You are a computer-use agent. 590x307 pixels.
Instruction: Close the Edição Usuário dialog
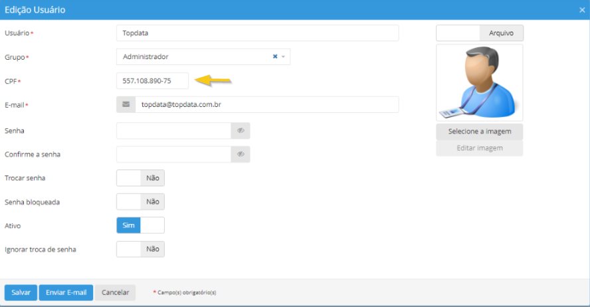(582, 10)
